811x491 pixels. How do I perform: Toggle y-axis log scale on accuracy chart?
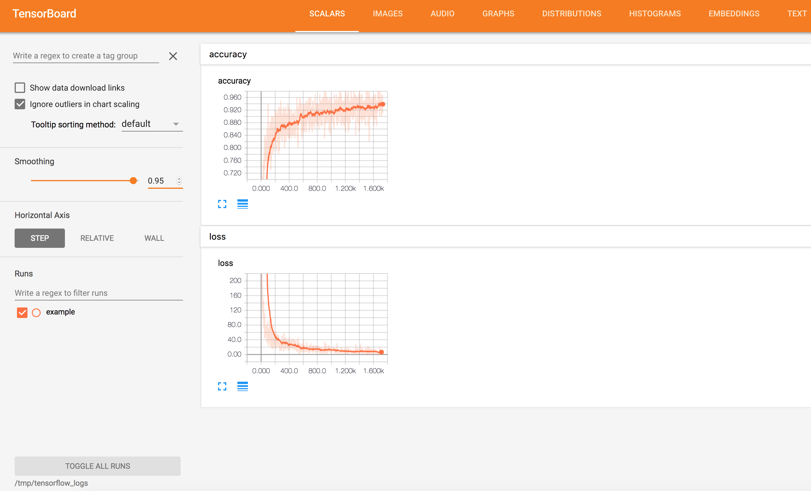pos(243,204)
